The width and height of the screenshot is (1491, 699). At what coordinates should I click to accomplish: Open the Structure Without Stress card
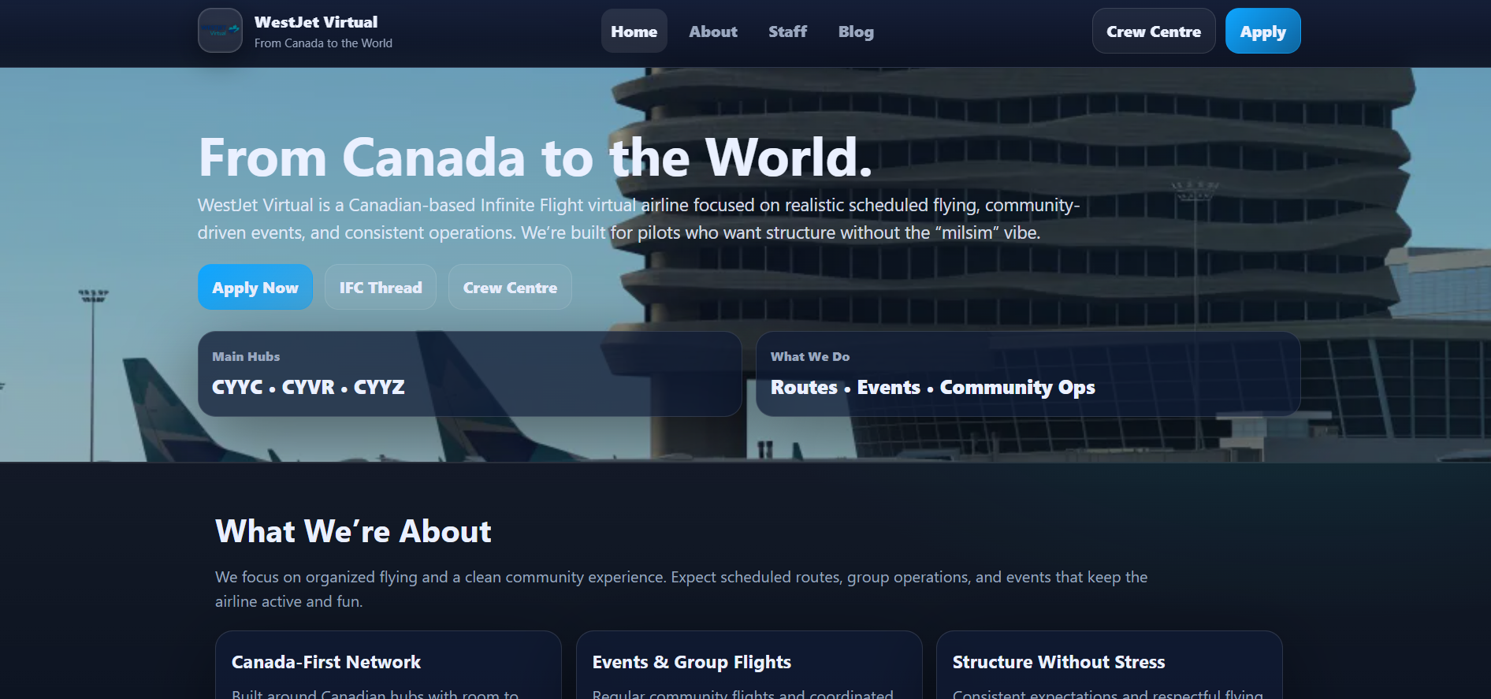click(1110, 665)
